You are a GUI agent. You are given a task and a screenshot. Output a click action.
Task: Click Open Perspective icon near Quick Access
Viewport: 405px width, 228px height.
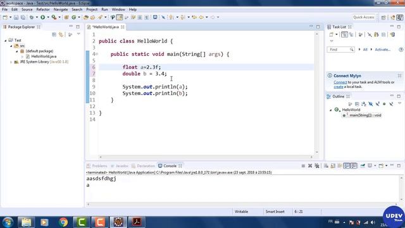[x=383, y=17]
